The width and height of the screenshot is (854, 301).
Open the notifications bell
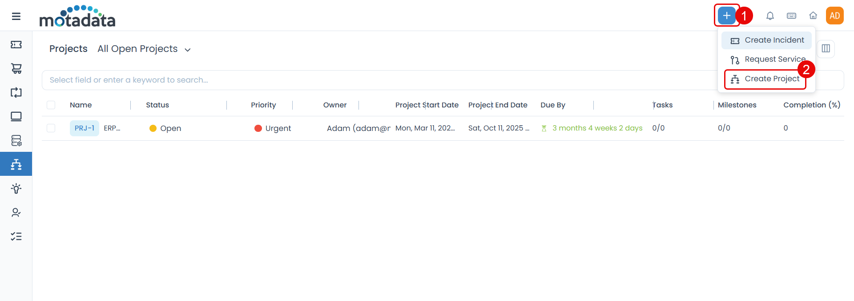(x=770, y=16)
